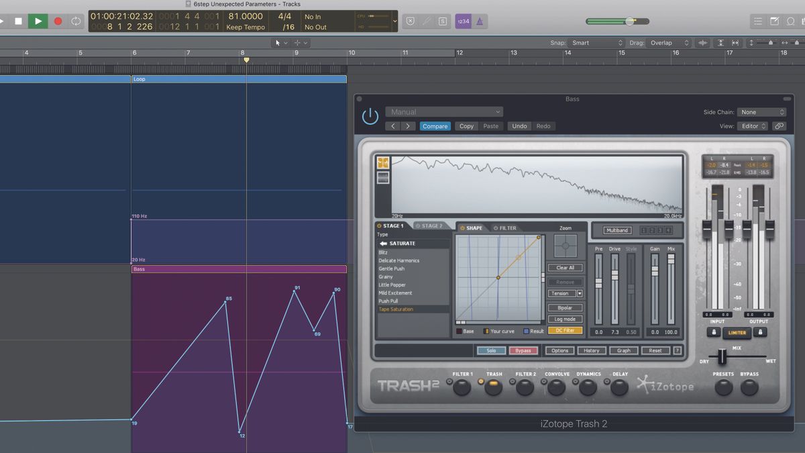Click Clear All in the Shape panel
This screenshot has height=453, width=805.
point(565,267)
